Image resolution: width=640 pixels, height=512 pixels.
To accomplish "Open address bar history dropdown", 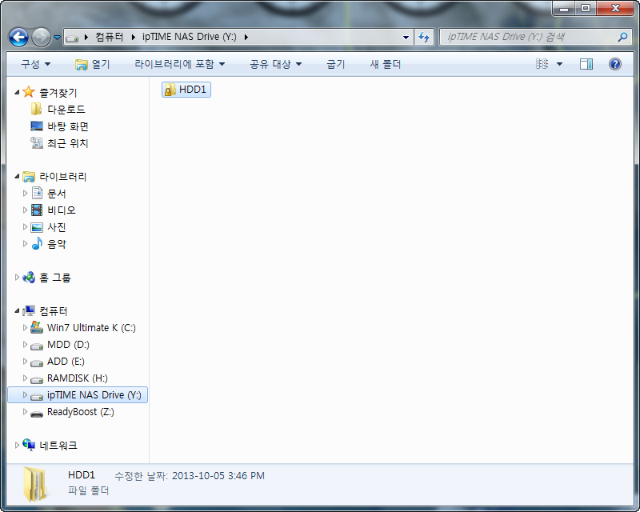I will coord(406,38).
